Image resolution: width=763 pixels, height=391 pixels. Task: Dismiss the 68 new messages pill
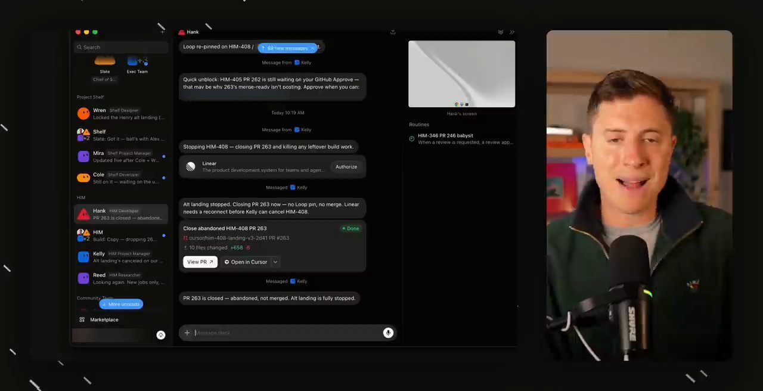[x=312, y=48]
